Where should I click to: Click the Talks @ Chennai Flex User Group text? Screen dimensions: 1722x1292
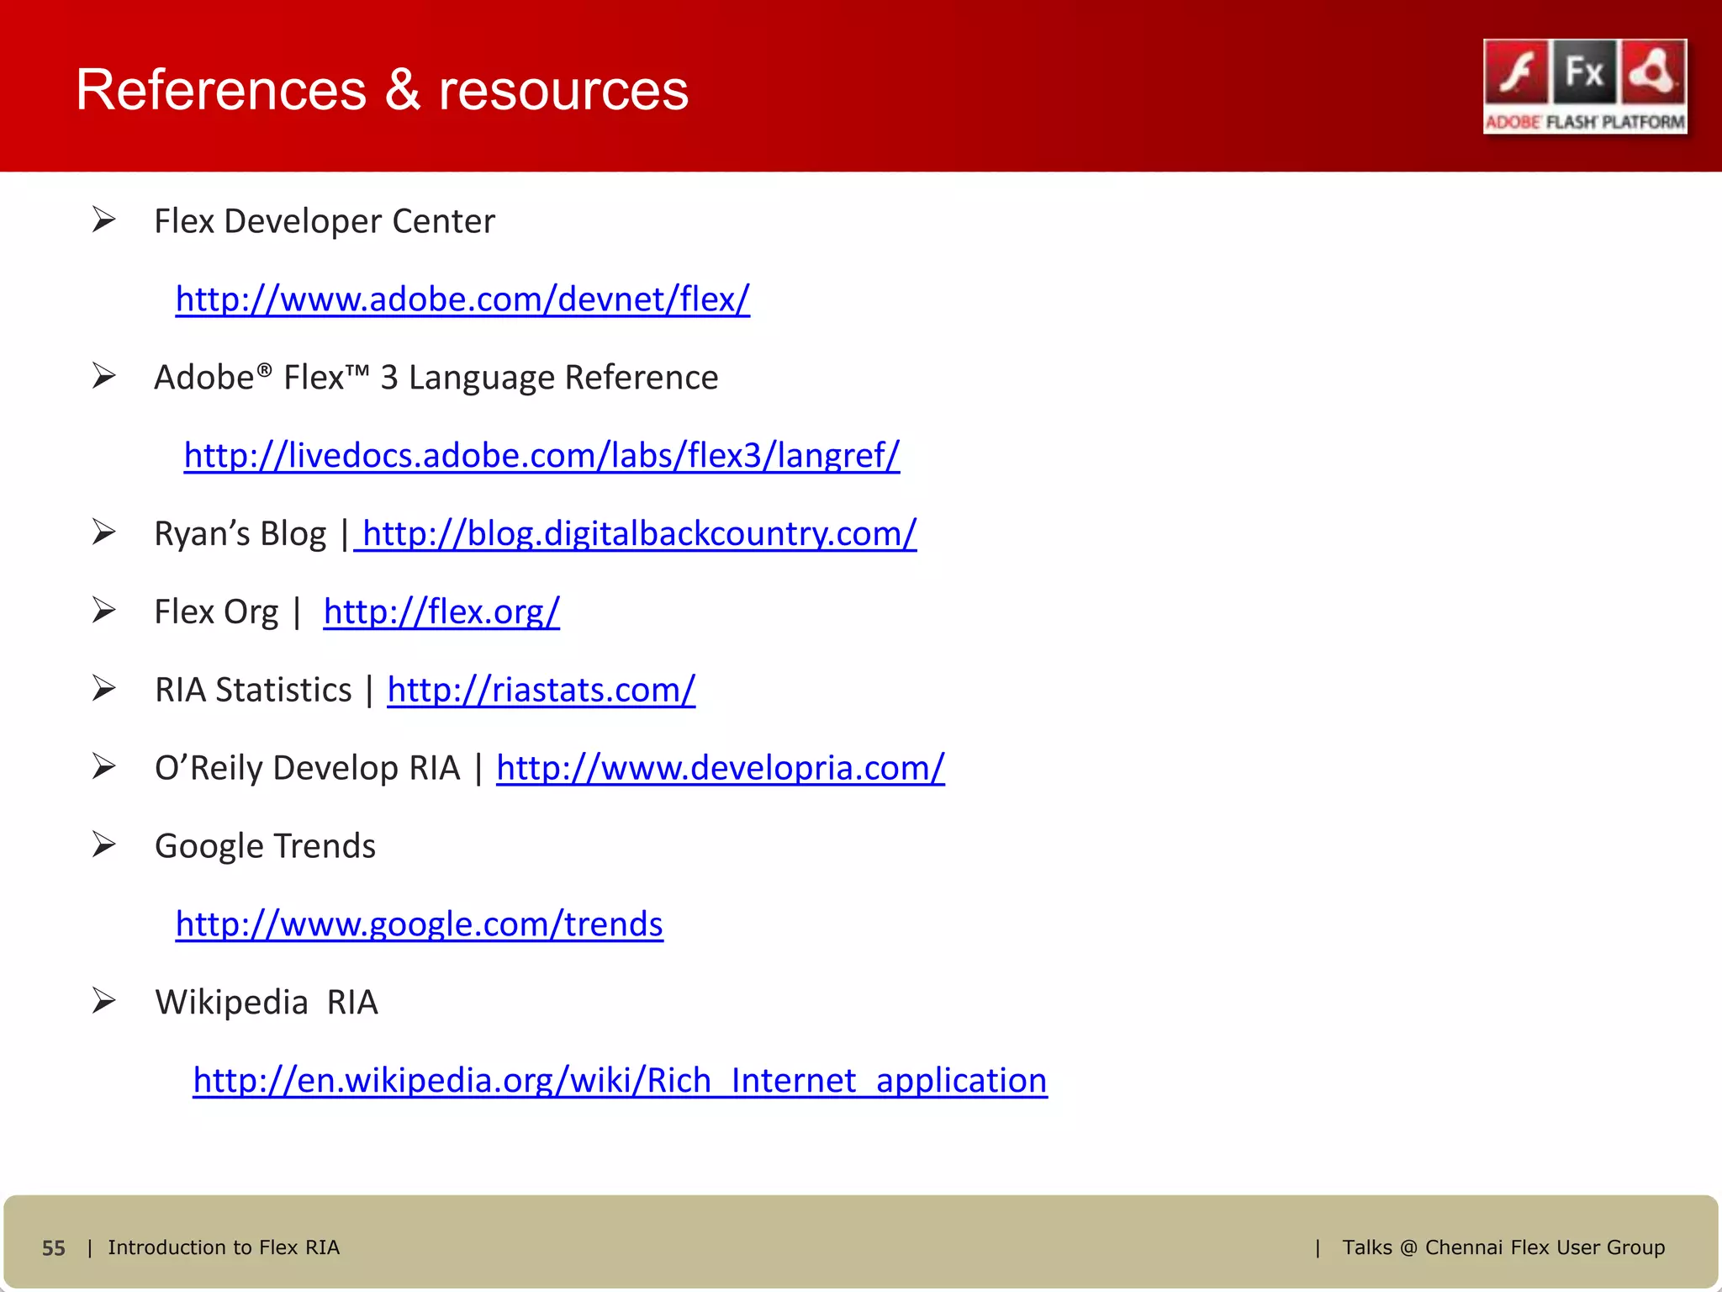pos(1503,1247)
